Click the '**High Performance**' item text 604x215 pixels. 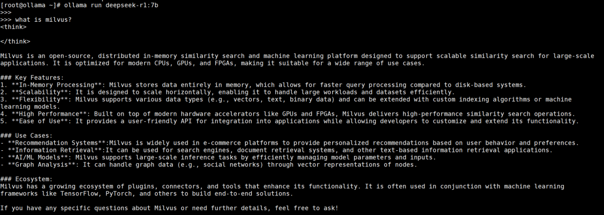tap(49, 114)
